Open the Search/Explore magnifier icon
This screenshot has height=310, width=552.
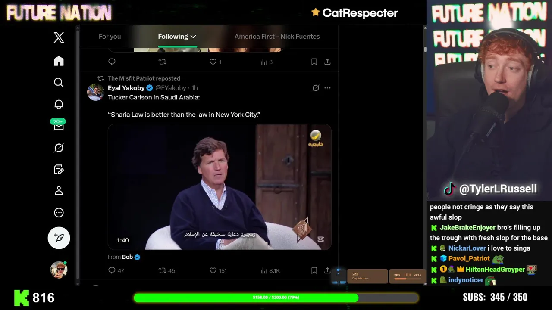59,82
